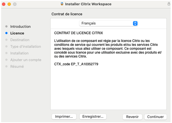
Task: Click the blue bullet beside Licence
Action: click(x=6, y=33)
